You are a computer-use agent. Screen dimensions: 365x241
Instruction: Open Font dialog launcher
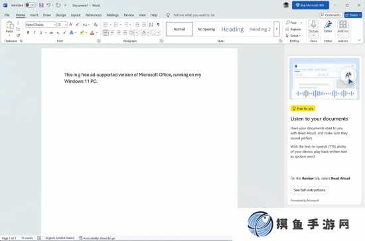coord(99,41)
